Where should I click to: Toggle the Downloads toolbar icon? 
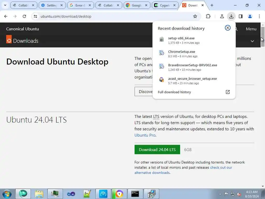click(x=231, y=16)
